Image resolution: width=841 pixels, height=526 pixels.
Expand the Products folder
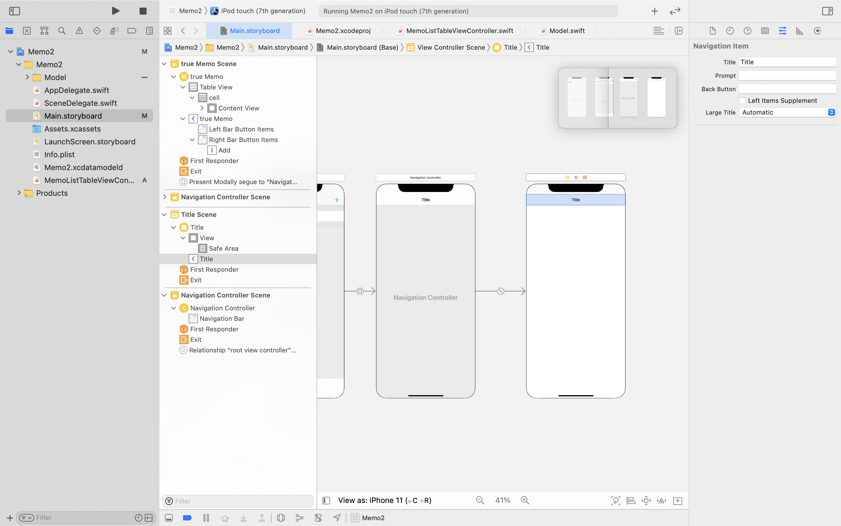pos(19,193)
